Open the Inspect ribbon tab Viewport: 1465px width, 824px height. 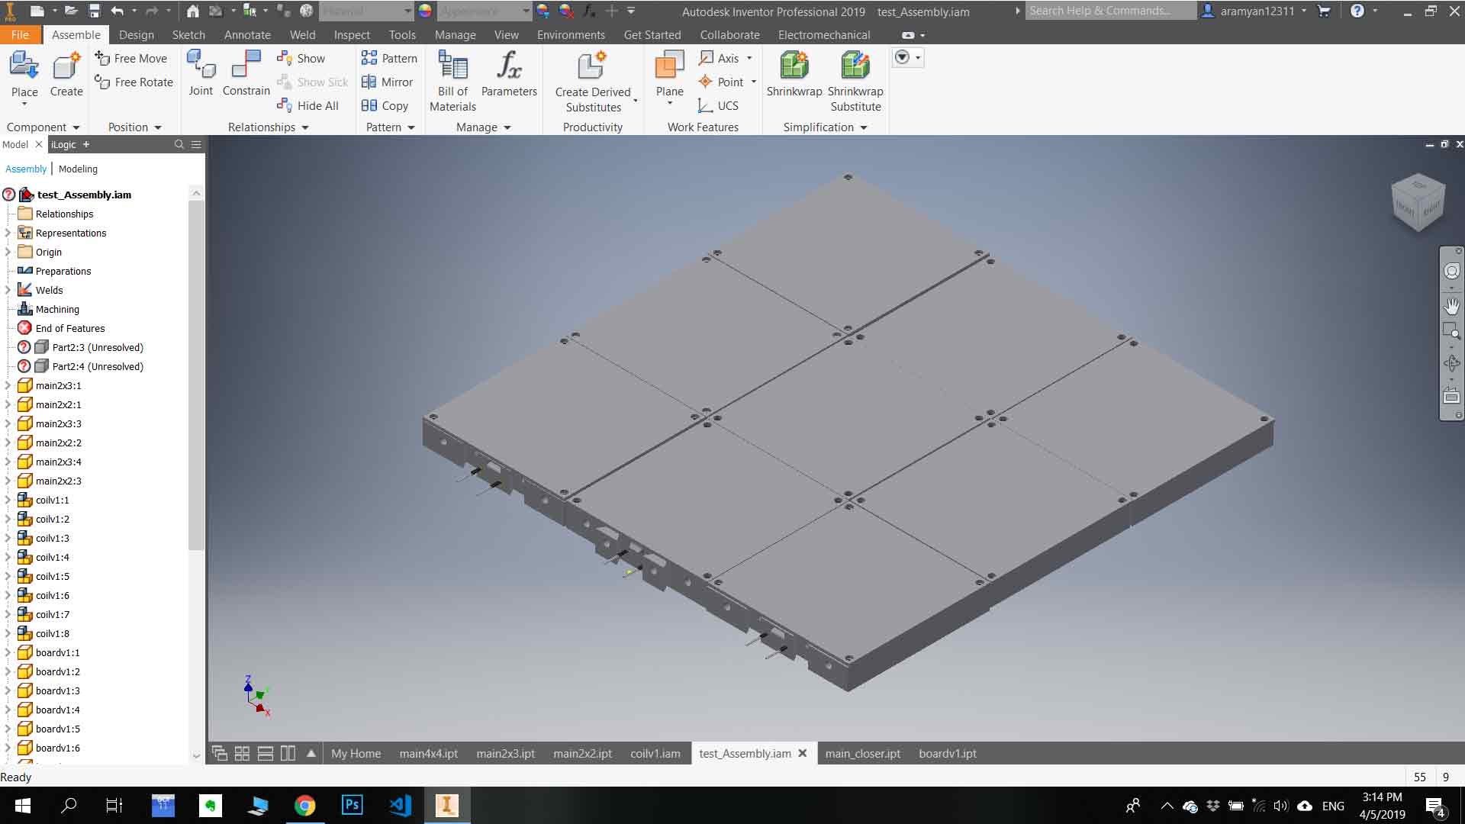[352, 35]
